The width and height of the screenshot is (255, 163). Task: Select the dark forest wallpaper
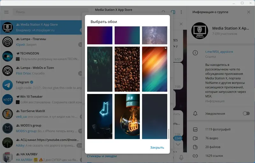(x=100, y=69)
